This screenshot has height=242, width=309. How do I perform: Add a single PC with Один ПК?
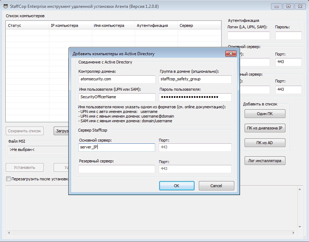265,114
